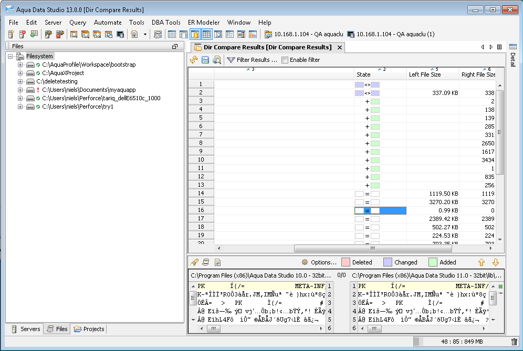
Task: Open the diff Options button
Action: click(320, 262)
